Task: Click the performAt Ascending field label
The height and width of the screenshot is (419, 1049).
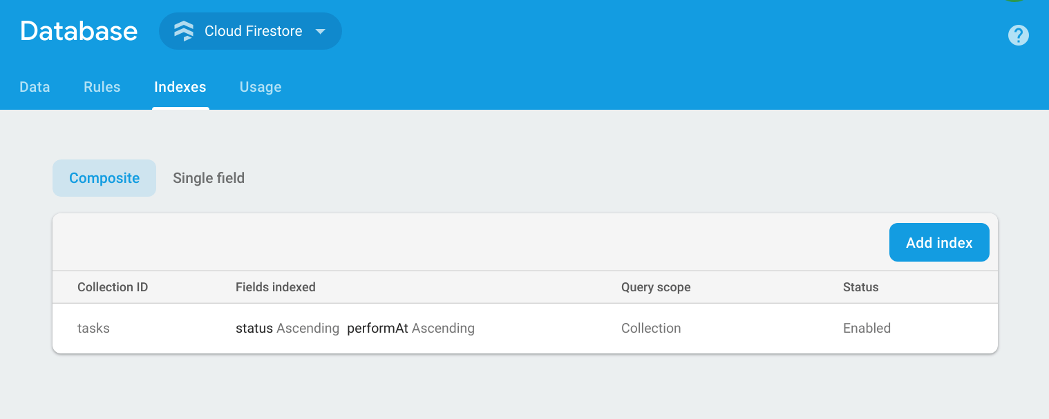Action: click(x=411, y=328)
